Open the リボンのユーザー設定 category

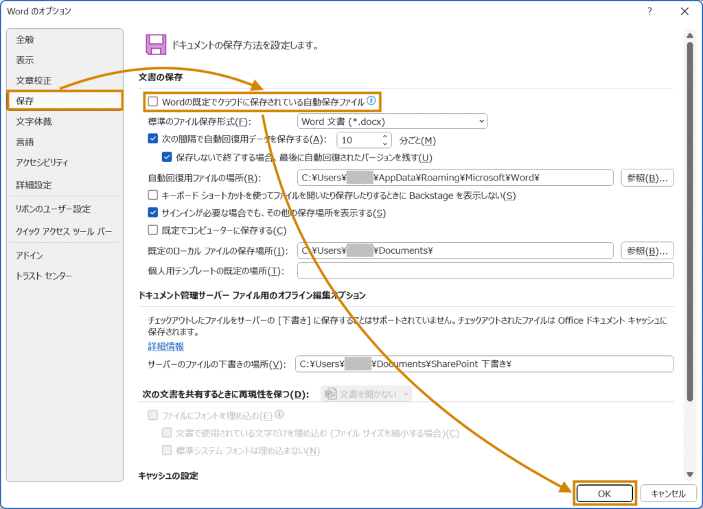point(65,209)
